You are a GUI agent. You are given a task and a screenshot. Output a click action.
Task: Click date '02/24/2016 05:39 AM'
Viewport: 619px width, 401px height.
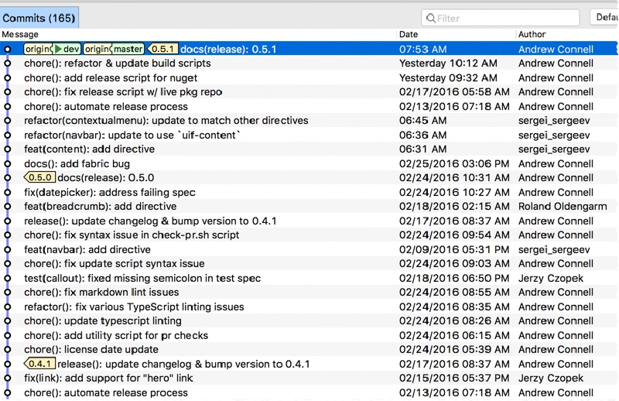tap(454, 349)
